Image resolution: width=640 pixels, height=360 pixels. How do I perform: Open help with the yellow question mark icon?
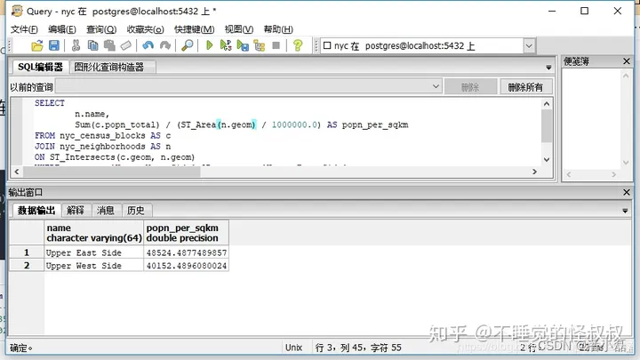click(x=298, y=45)
